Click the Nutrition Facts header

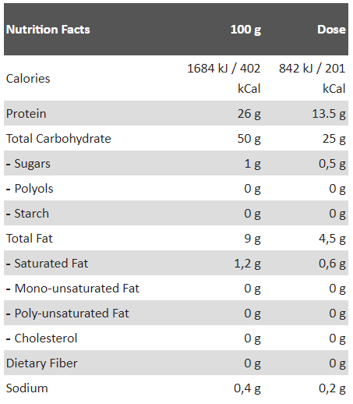pos(48,30)
